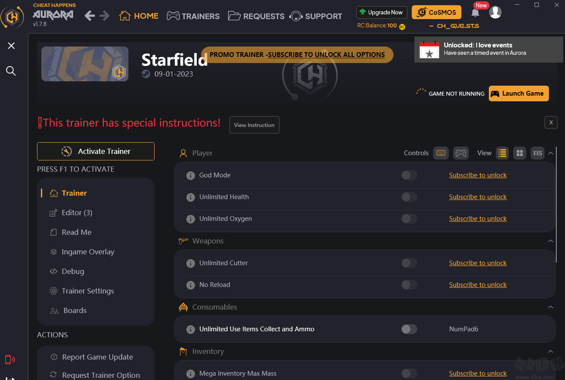Open the REQUESTS tab
The image size is (565, 380).
(256, 16)
